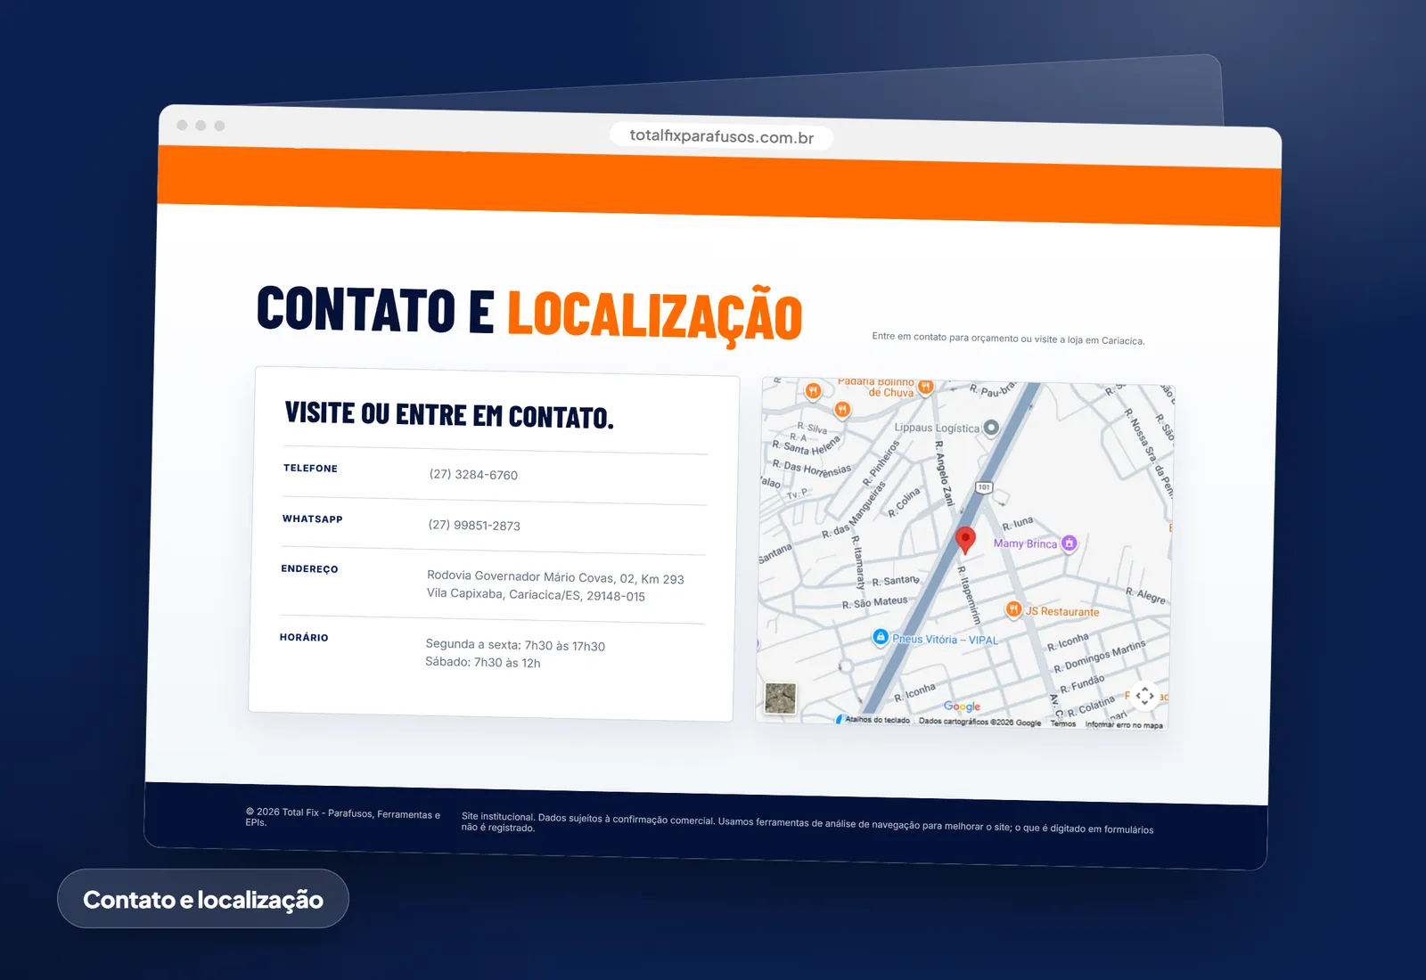Select the Lippaus Logística gray marker
Viewport: 1426px width, 980px height.
(991, 428)
